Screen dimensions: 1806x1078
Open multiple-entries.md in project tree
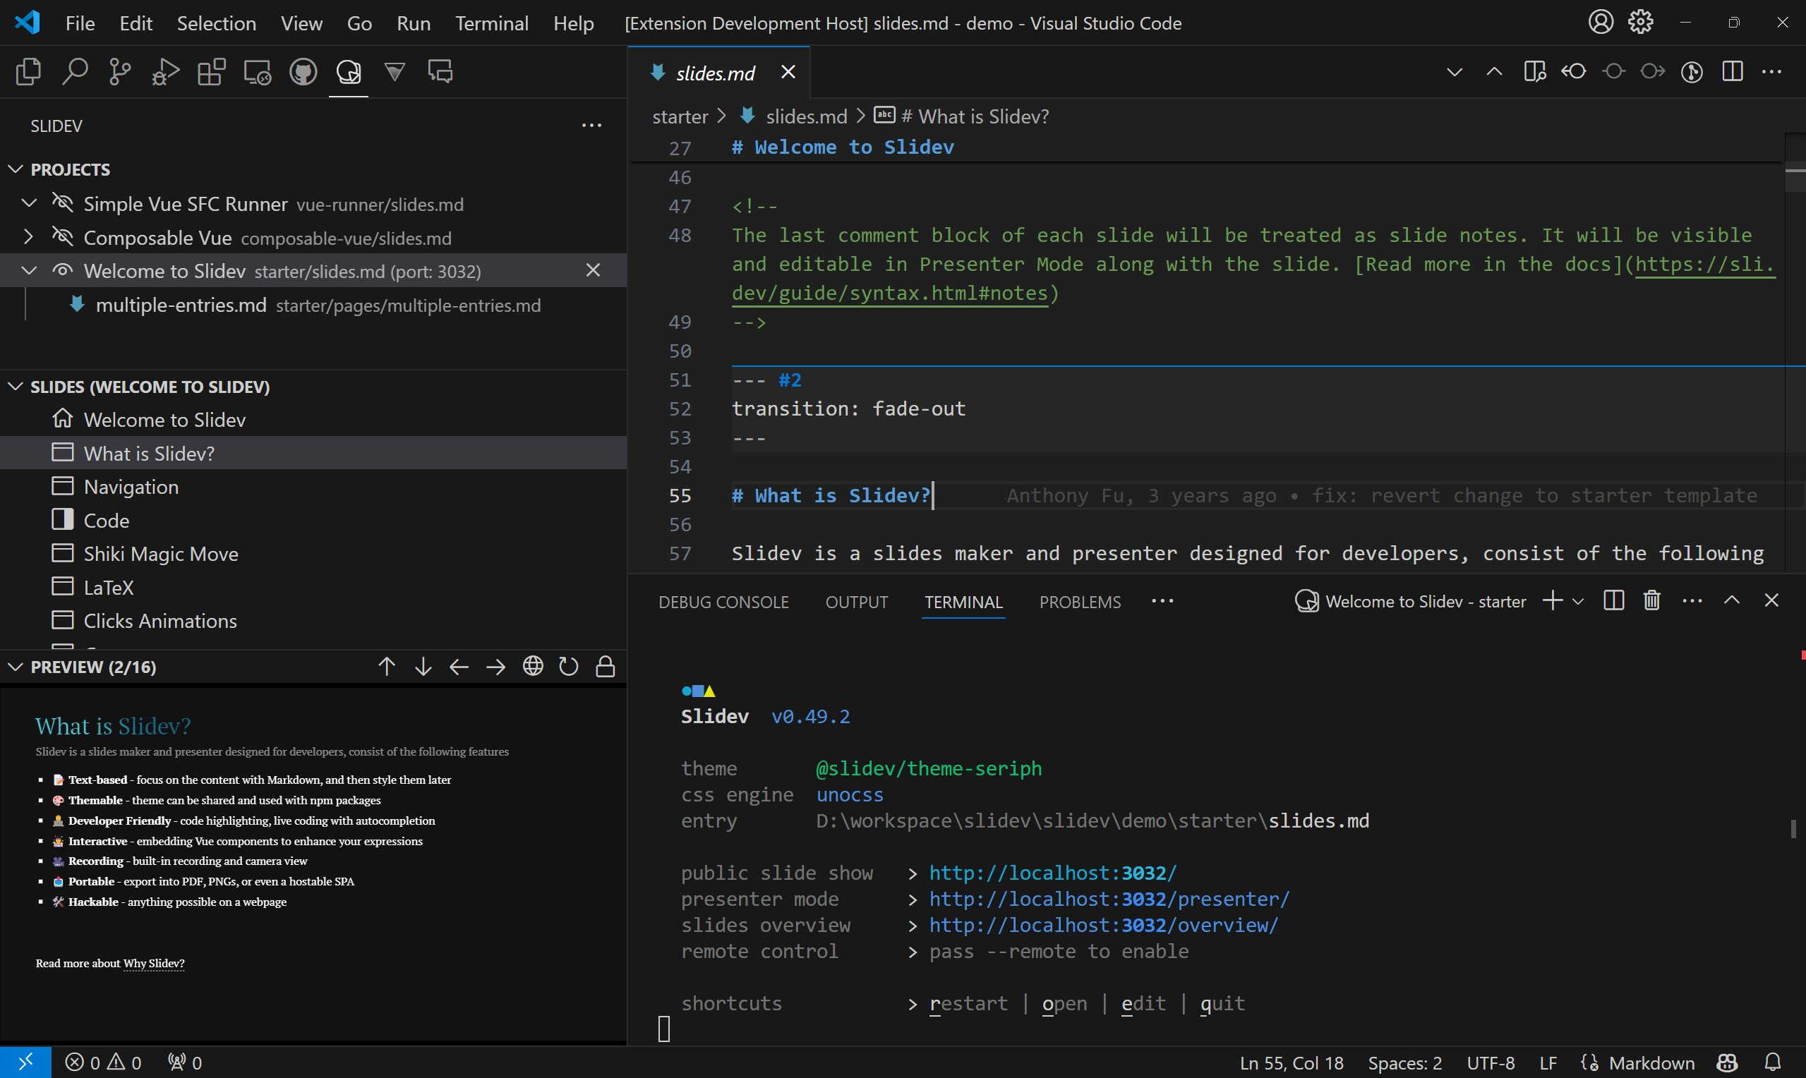click(313, 305)
